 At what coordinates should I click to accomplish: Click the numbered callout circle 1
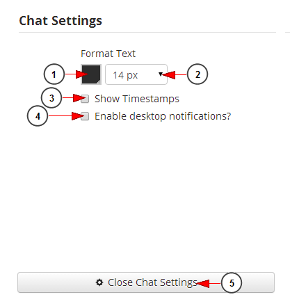(x=54, y=74)
